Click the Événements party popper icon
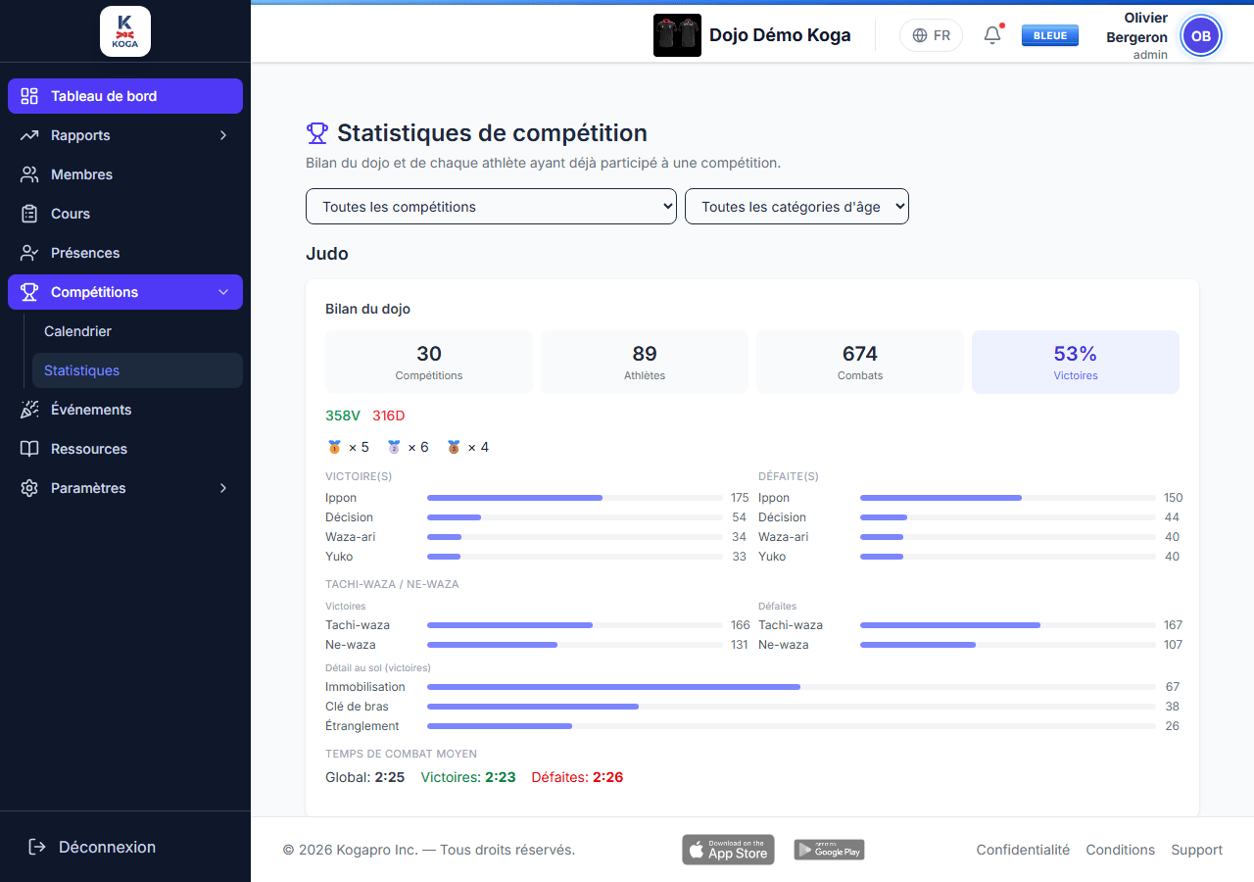 click(x=29, y=410)
